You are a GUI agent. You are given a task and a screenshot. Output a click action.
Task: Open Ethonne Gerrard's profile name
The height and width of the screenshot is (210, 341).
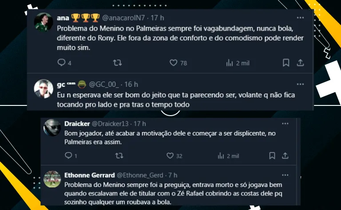tap(89, 175)
